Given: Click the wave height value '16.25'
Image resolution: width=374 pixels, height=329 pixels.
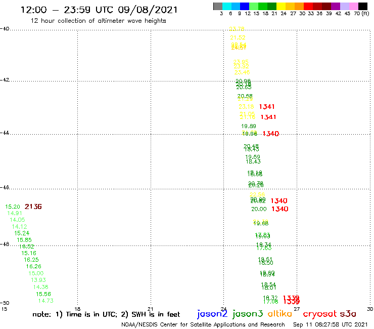Looking at the screenshot, I should point(31,260).
